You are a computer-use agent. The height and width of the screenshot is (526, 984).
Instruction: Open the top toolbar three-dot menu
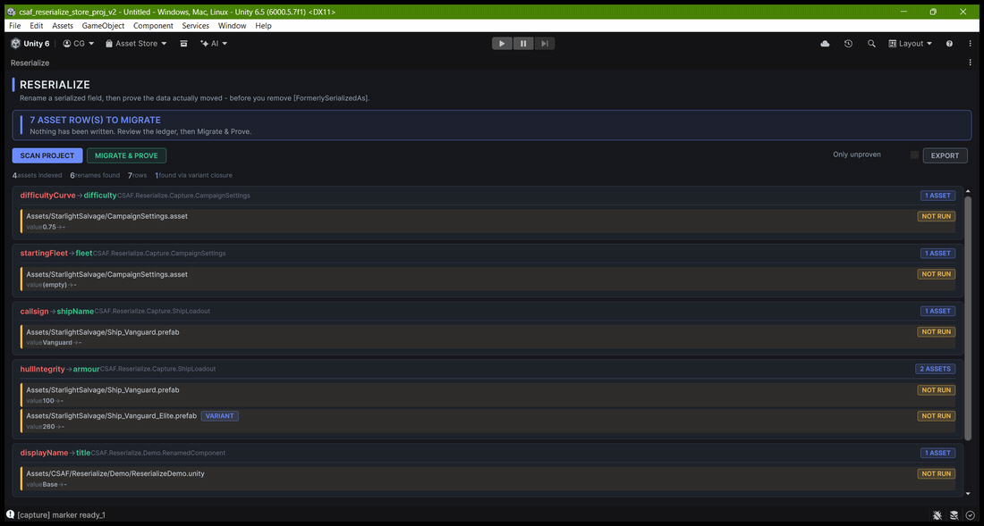(969, 43)
